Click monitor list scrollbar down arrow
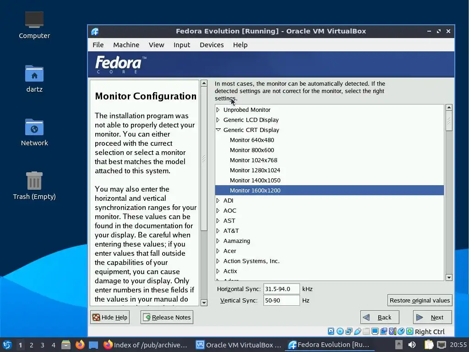Screen dimensions: 469x352 point(449,277)
